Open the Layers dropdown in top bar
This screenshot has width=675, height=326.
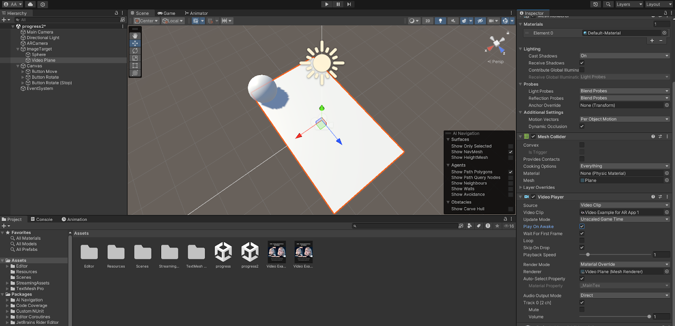click(629, 4)
